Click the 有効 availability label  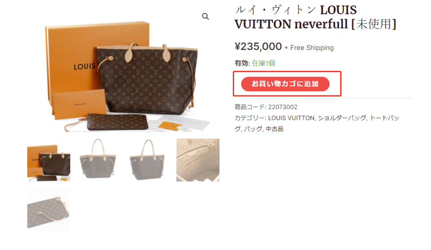pos(242,63)
